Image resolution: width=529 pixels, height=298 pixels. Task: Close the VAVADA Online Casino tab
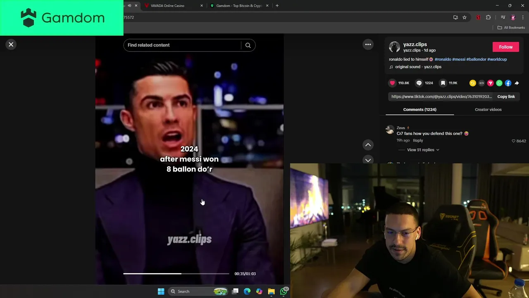202,6
